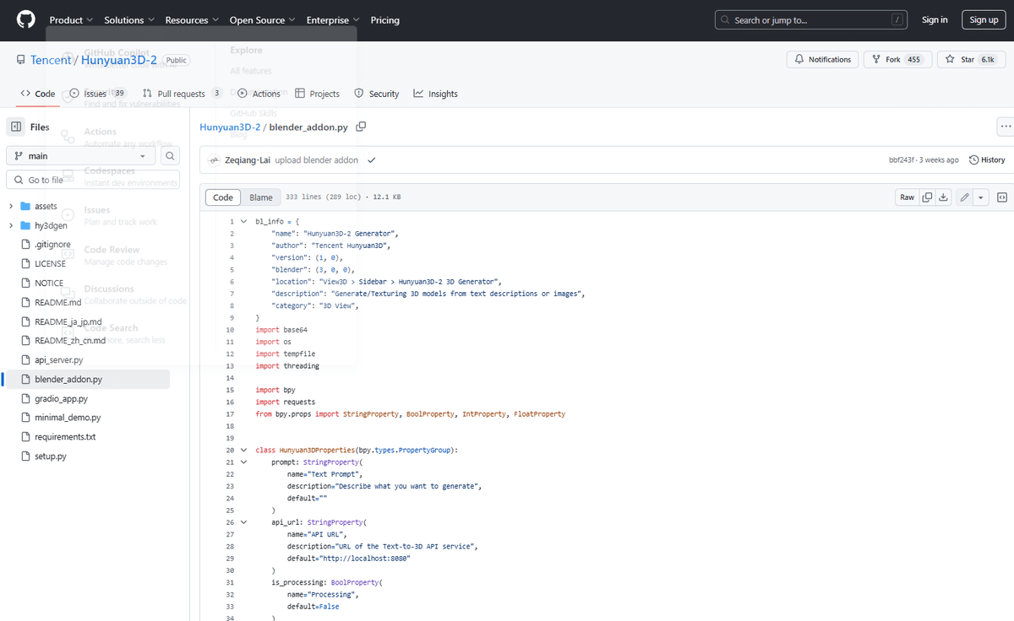Go to GitHub homepage logo

(x=26, y=20)
